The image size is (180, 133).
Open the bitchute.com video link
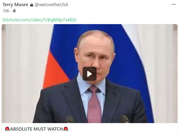(40, 20)
